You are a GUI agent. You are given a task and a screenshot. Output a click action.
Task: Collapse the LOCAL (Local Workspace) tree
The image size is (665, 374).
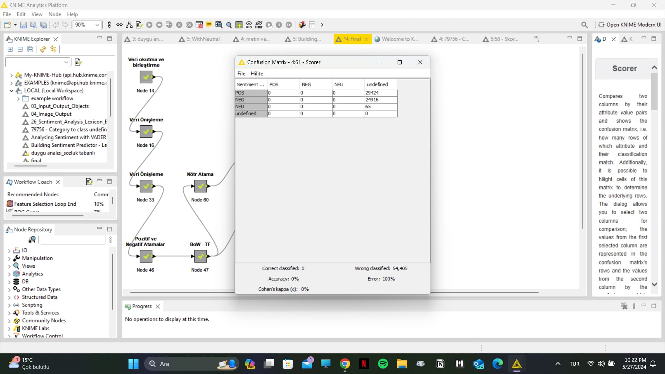click(11, 90)
